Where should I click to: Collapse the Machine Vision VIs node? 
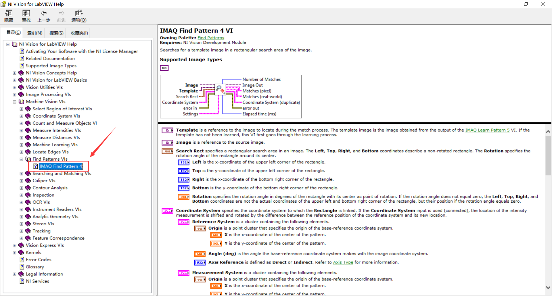tap(14, 102)
